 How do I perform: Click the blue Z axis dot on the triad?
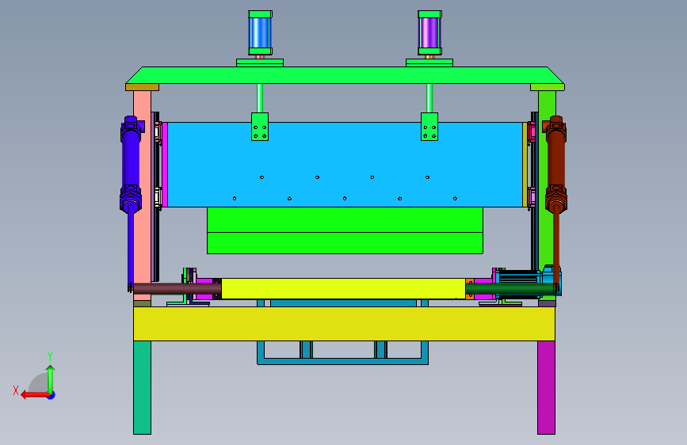(x=52, y=395)
